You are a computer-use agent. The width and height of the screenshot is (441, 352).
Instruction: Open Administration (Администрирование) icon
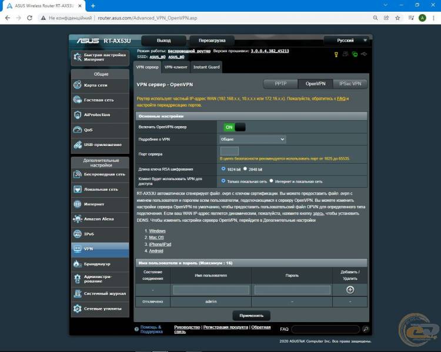click(78, 279)
